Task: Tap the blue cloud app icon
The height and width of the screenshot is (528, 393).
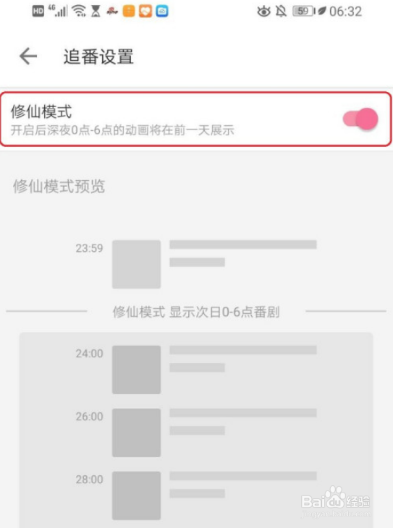Action: pyautogui.click(x=162, y=12)
